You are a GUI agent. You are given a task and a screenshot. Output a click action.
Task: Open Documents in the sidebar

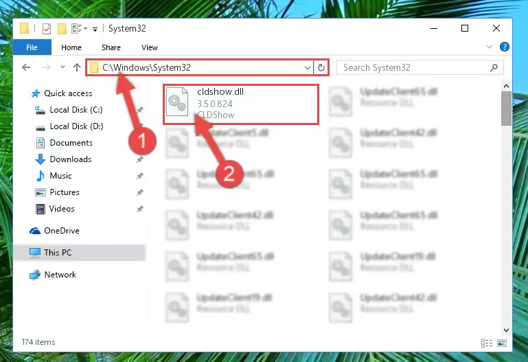(x=71, y=143)
